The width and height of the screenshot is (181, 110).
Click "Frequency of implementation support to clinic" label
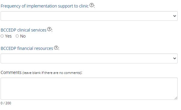click(44, 6)
